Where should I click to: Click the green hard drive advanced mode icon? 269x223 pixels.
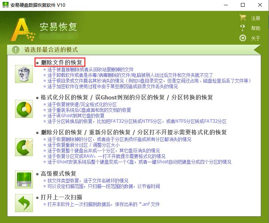[24, 179]
